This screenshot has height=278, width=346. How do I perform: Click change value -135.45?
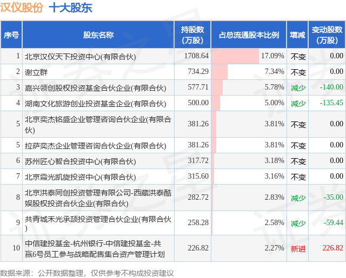tap(331, 103)
